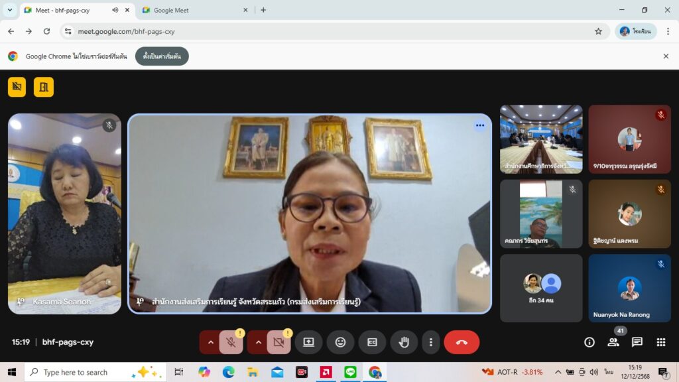This screenshot has width=679, height=382.
Task: Open meeting details info icon
Action: [x=589, y=342]
